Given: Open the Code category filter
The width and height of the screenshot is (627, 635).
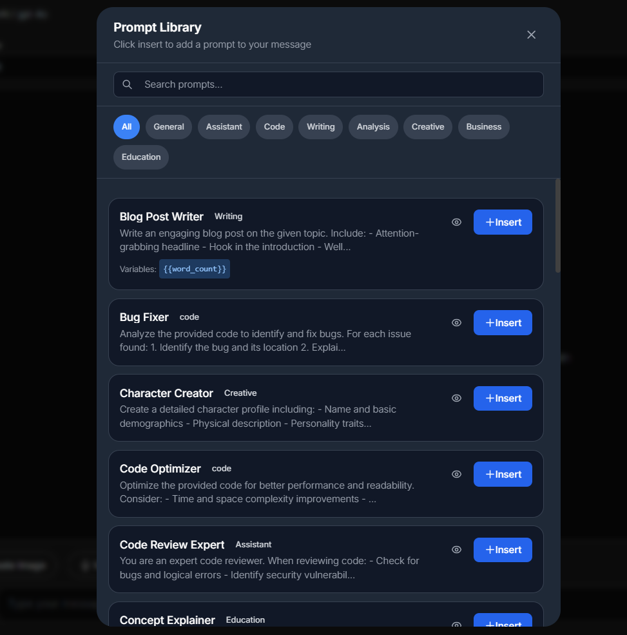Looking at the screenshot, I should 274,127.
